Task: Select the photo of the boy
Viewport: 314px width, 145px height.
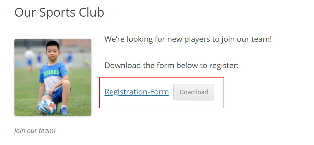Action: pos(53,77)
